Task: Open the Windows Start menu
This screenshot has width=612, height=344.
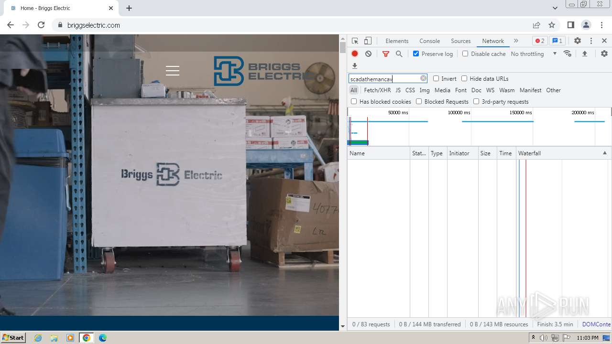Action: pyautogui.click(x=13, y=337)
